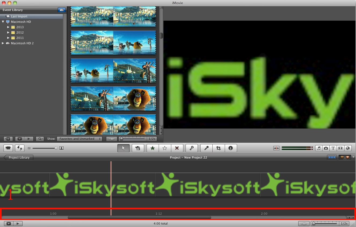
Task: Add selection to project button
Action: (x=138, y=148)
